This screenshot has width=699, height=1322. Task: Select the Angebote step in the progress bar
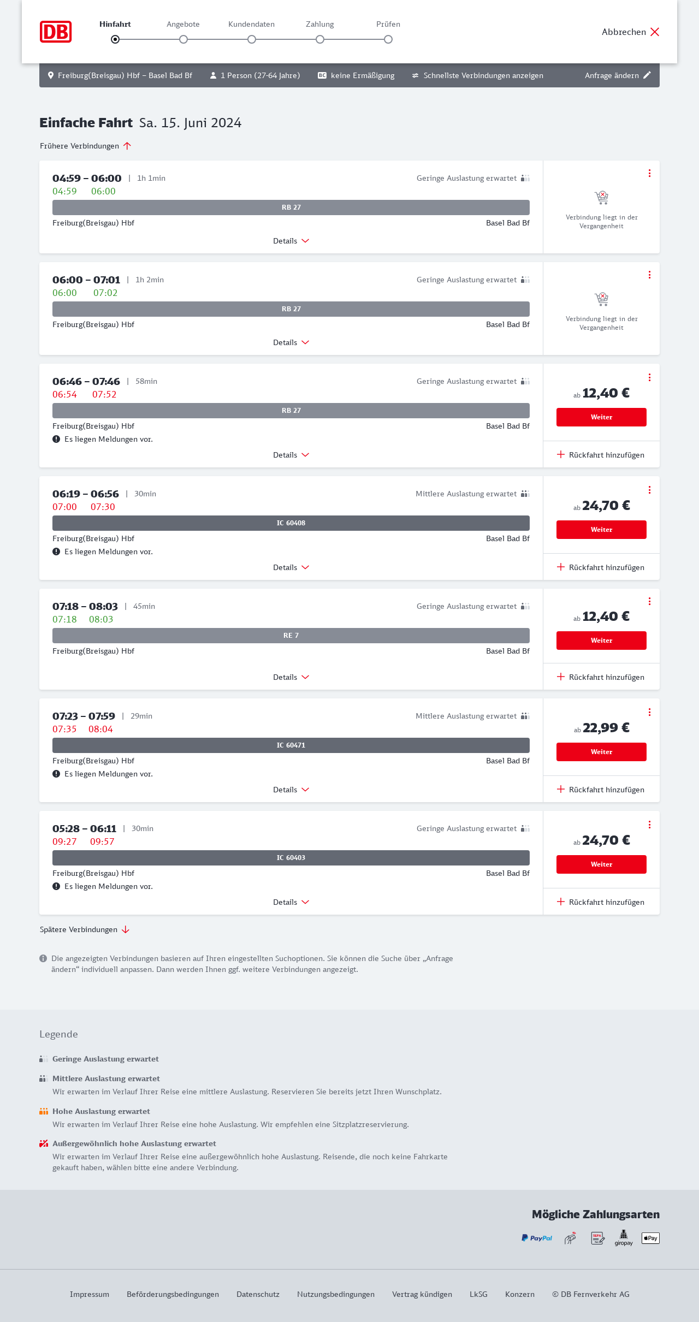click(183, 39)
